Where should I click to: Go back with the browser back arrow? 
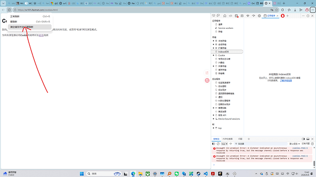3,10
